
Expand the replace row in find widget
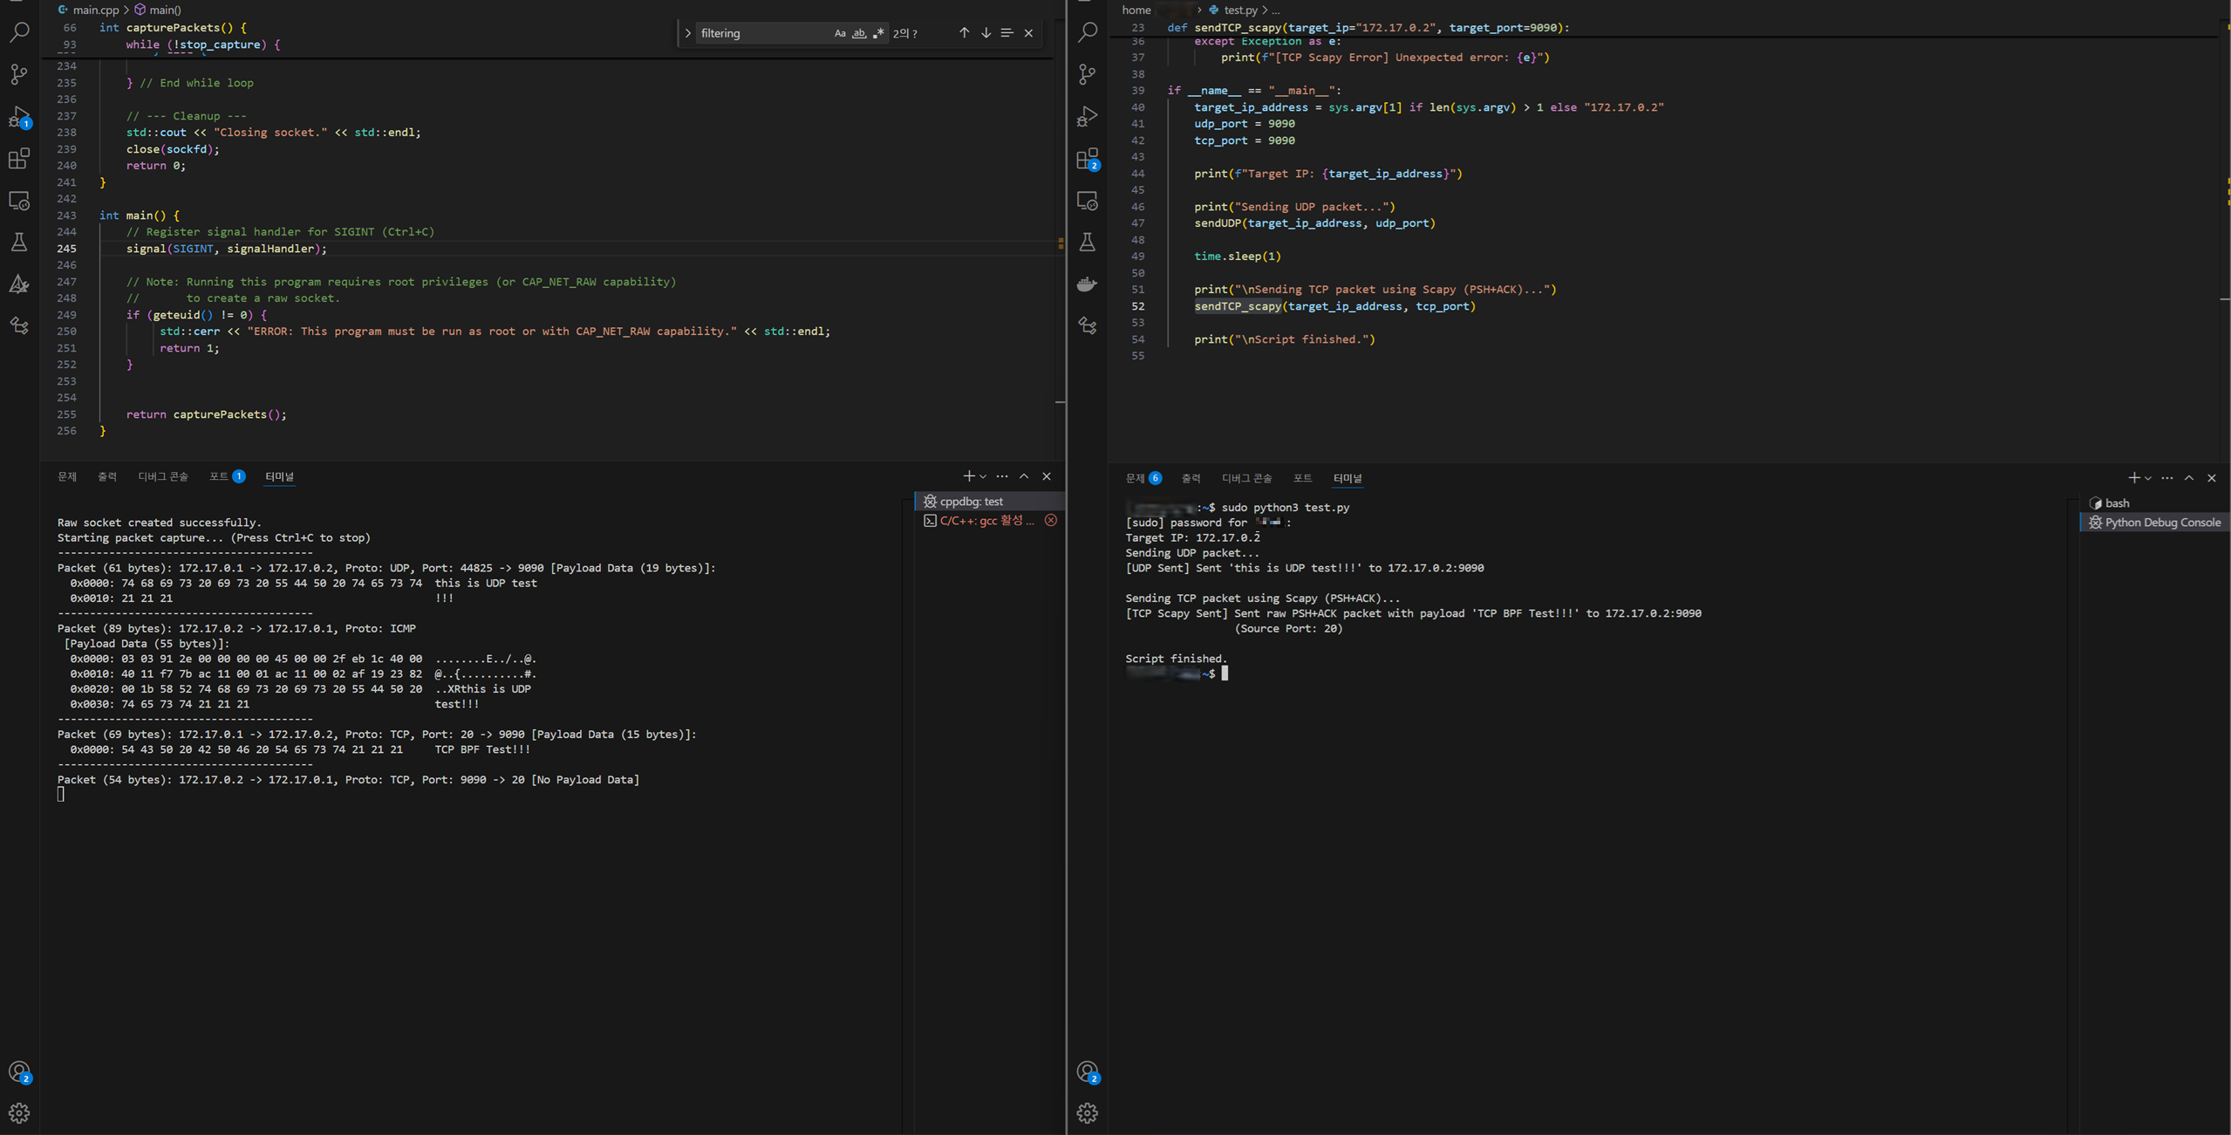click(x=688, y=33)
